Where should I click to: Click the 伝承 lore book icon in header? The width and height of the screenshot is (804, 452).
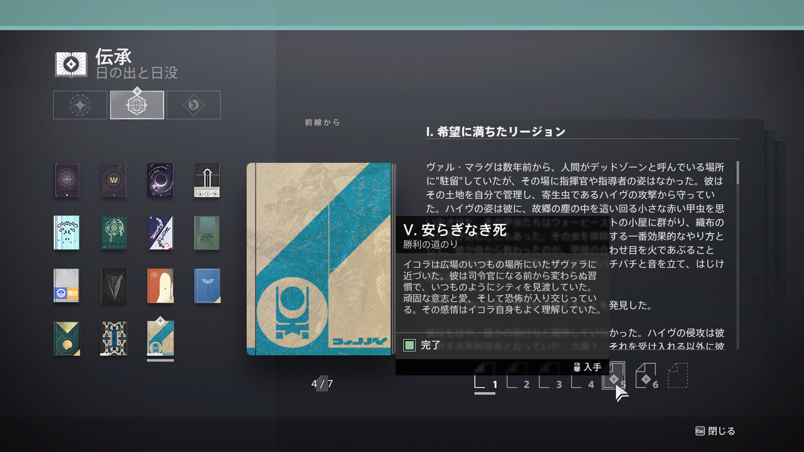click(x=72, y=64)
